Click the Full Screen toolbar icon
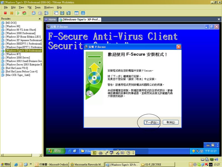Screen dimensions: 222x167 pos(62,13)
